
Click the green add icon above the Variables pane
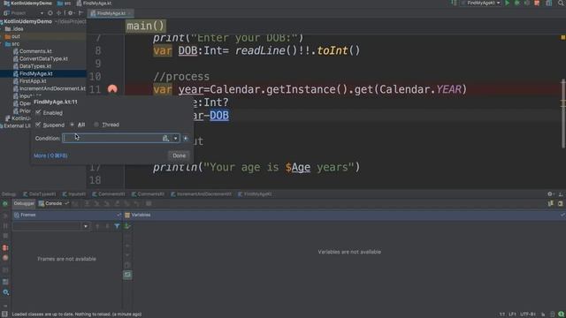(x=127, y=226)
